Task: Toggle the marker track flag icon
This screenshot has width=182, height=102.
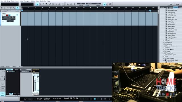Action: (x=18, y=8)
